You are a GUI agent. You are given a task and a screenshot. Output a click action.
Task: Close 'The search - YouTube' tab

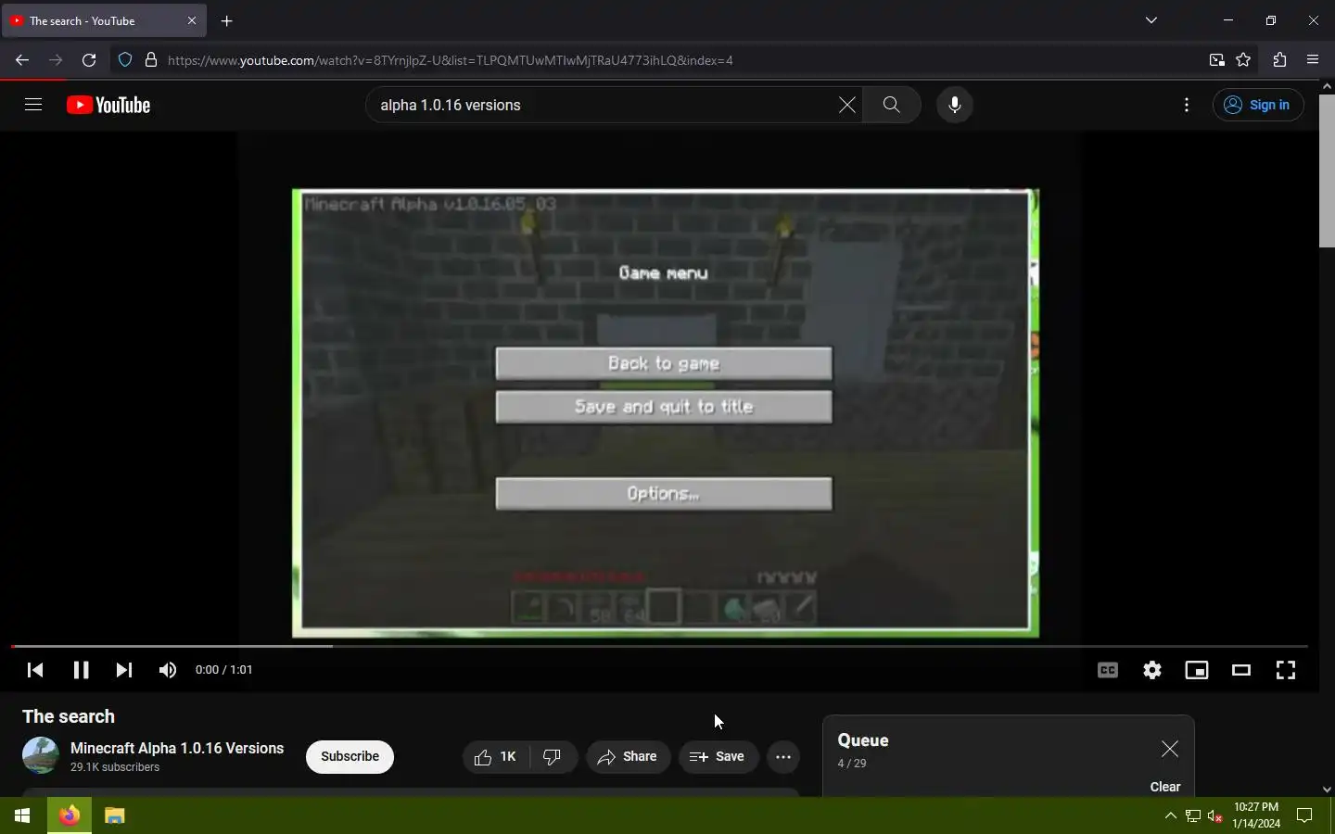[x=192, y=20]
